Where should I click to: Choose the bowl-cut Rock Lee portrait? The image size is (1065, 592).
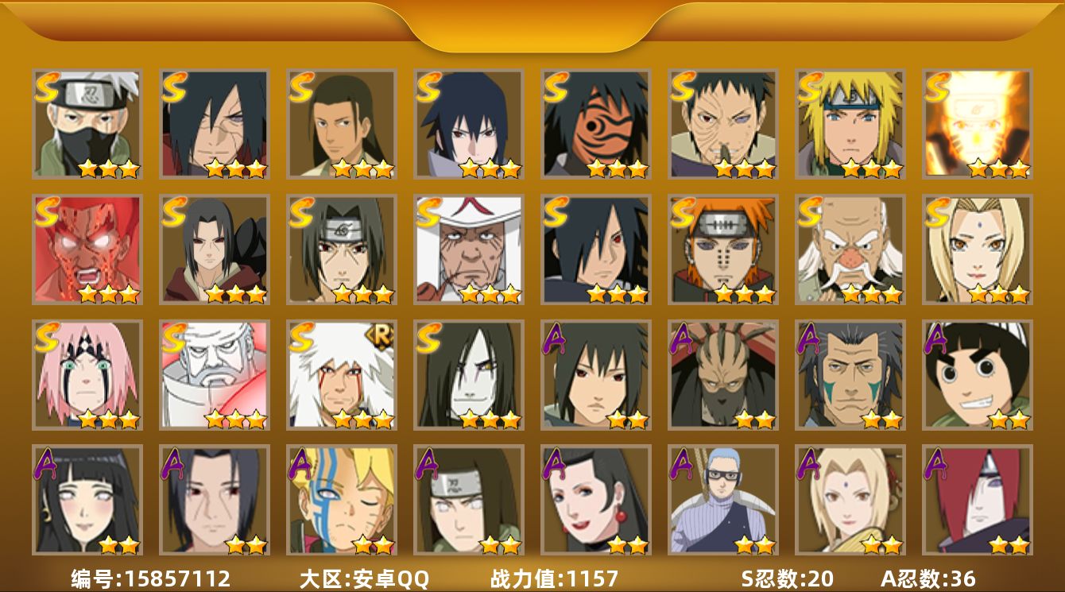click(x=978, y=375)
